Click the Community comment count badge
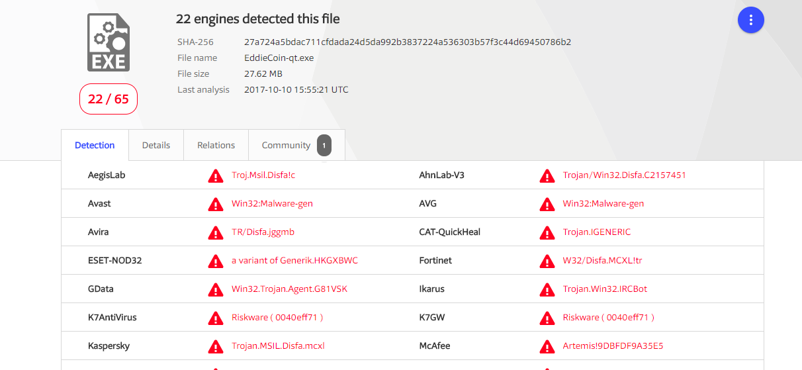 (324, 146)
